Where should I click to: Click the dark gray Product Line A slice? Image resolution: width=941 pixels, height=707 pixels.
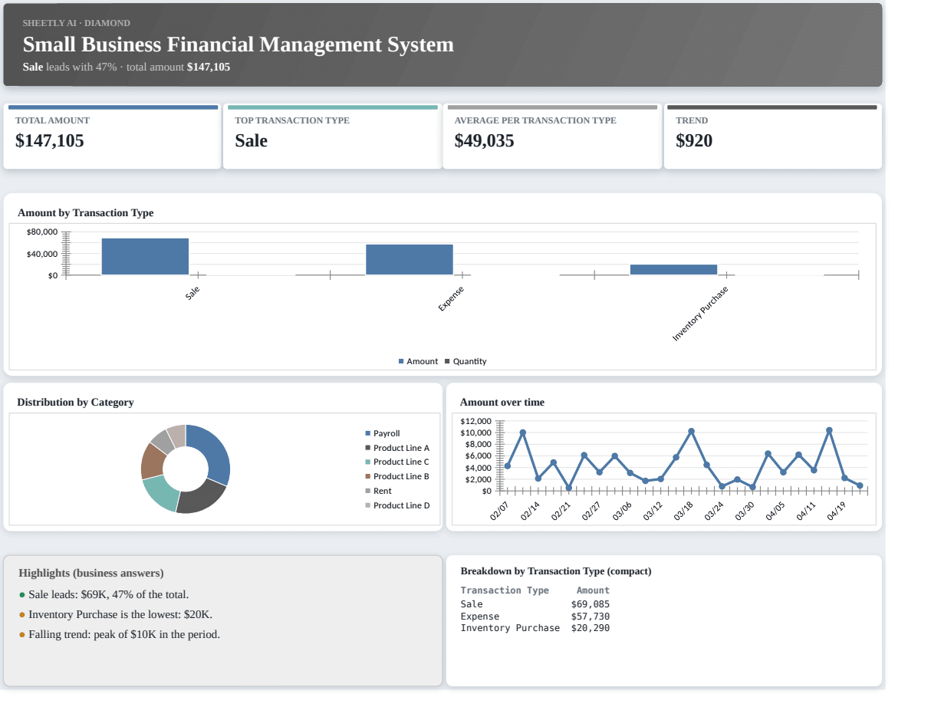pyautogui.click(x=201, y=498)
